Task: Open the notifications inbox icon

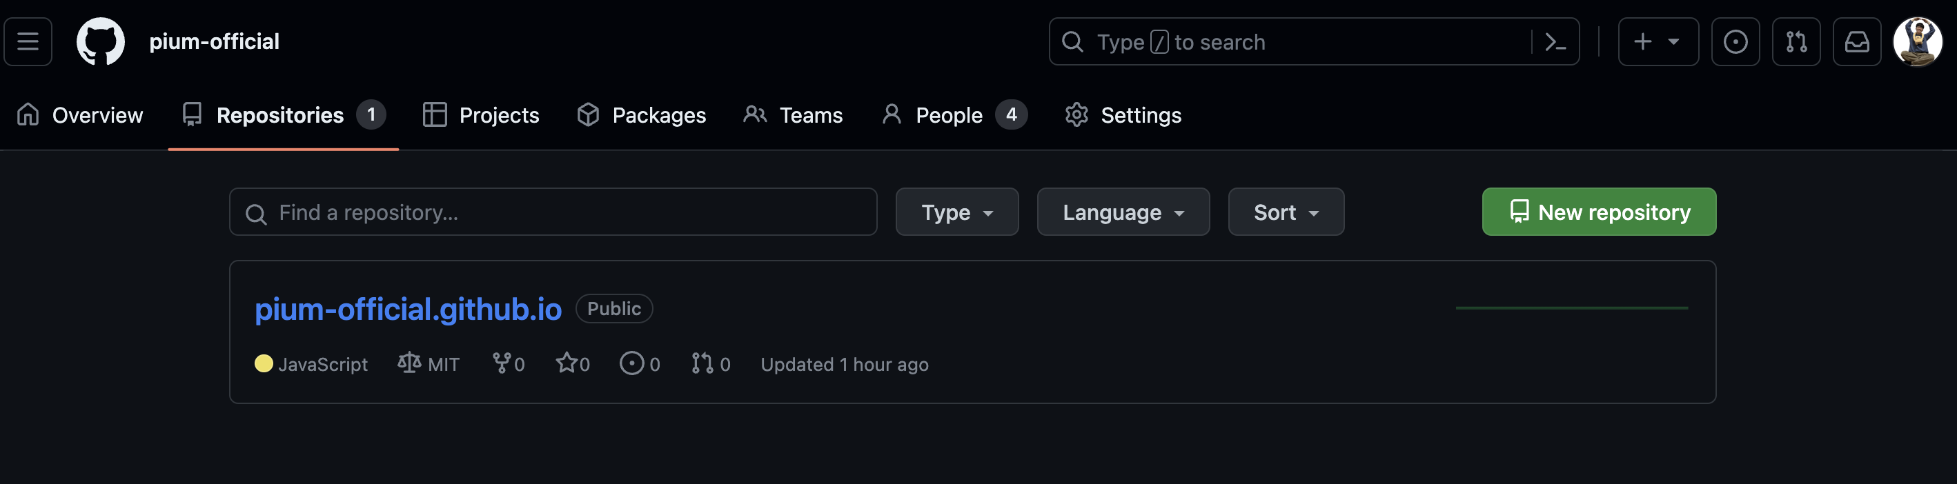Action: coord(1856,42)
